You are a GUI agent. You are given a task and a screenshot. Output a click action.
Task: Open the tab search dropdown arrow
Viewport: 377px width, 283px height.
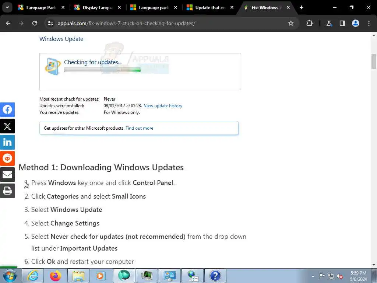(x=7, y=7)
